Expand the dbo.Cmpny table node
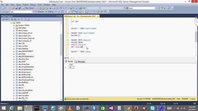Screen dimensions: 198x111 (14, 31)
